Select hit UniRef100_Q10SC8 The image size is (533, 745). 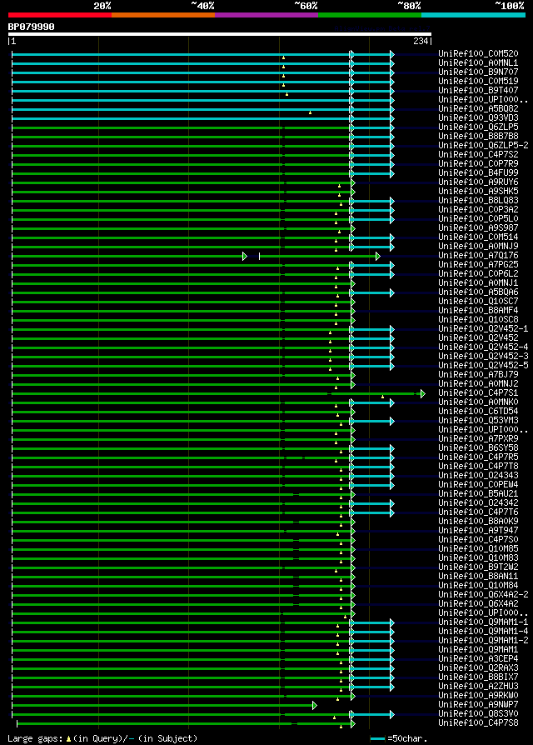coord(478,320)
